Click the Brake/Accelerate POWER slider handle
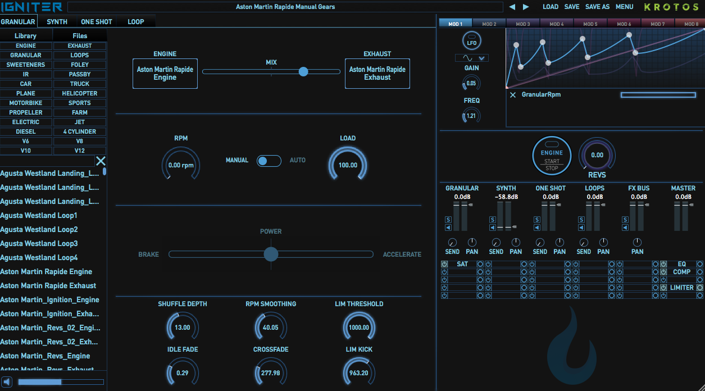The width and height of the screenshot is (705, 391). tap(271, 254)
